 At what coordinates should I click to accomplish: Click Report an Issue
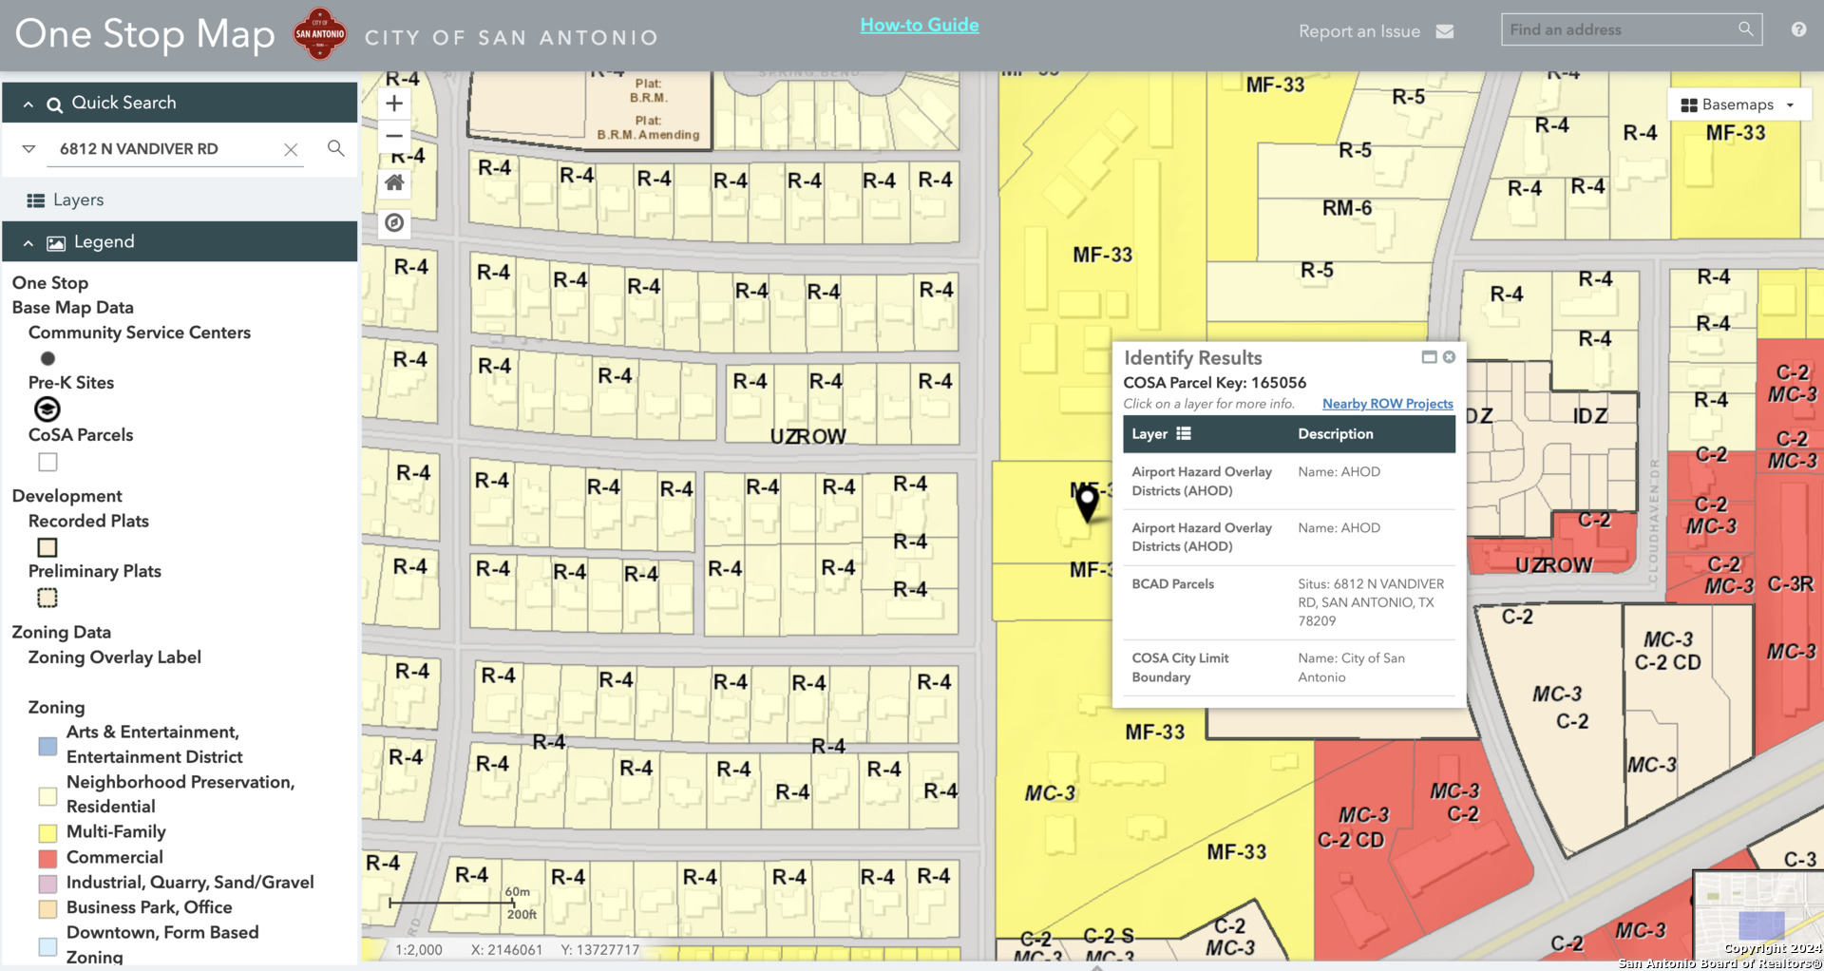[1375, 31]
